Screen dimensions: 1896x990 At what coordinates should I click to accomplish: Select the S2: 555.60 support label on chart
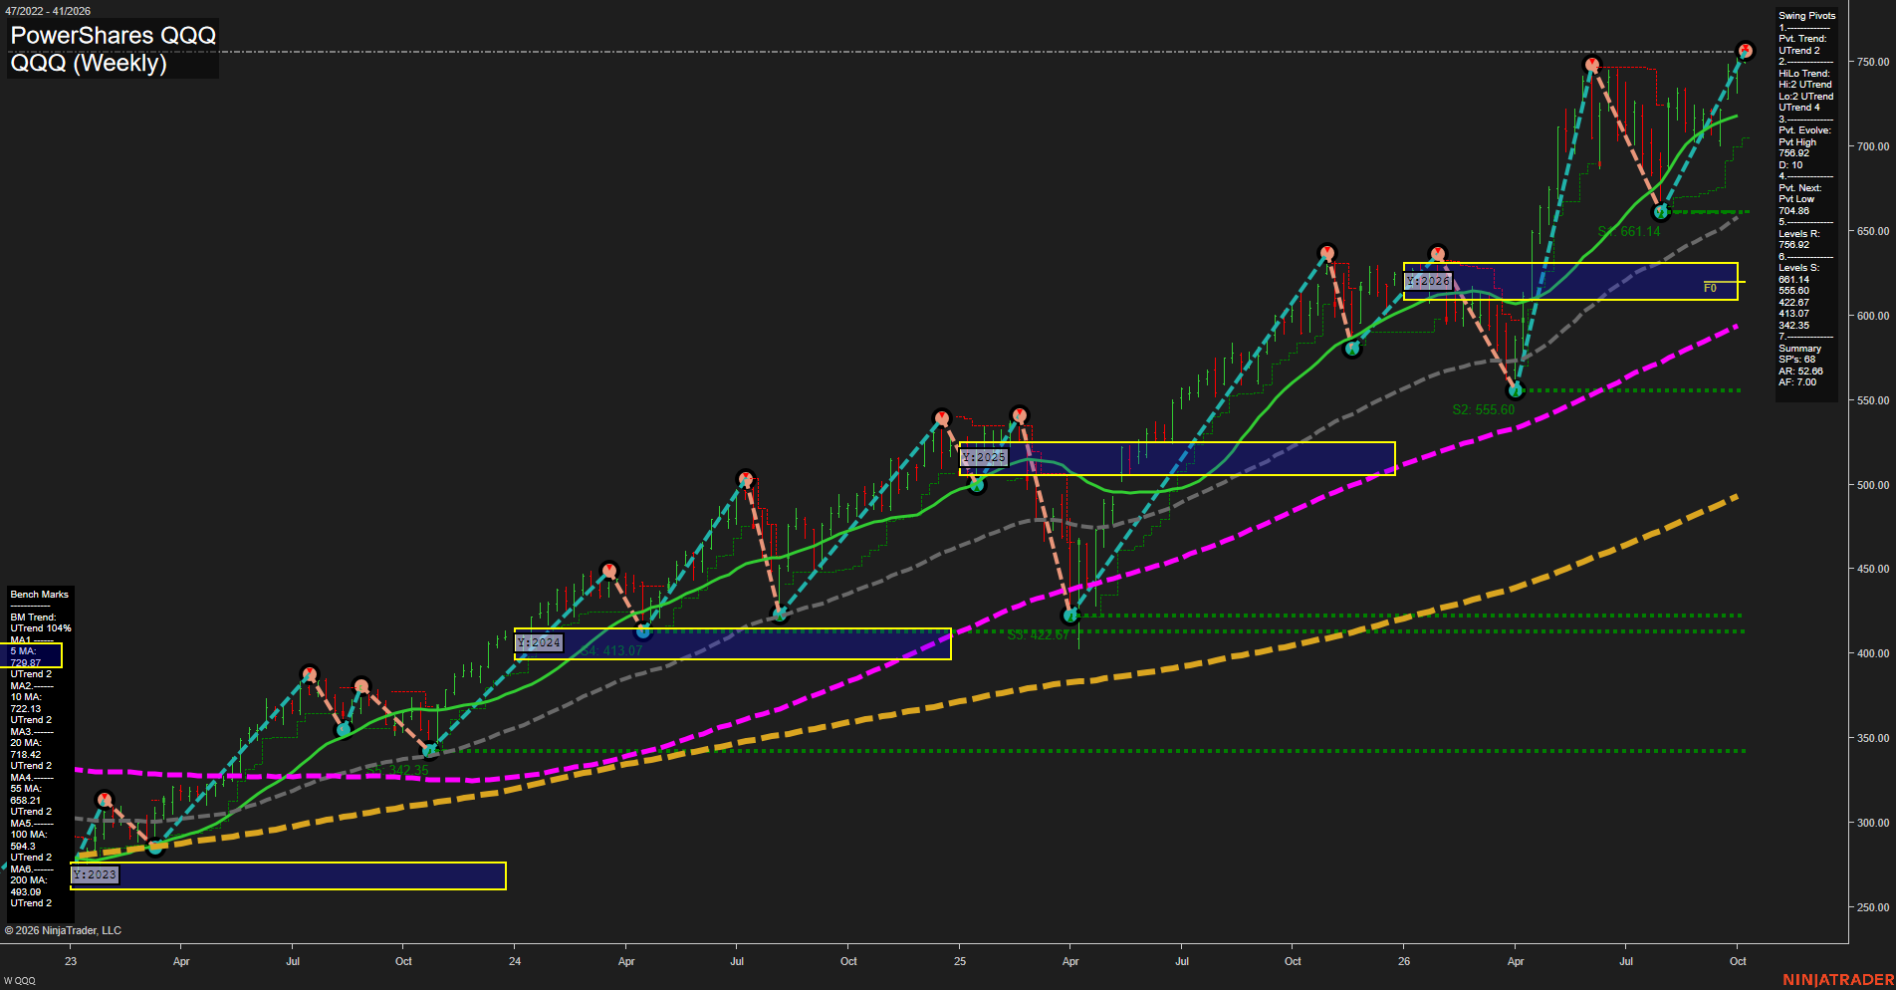click(x=1484, y=409)
